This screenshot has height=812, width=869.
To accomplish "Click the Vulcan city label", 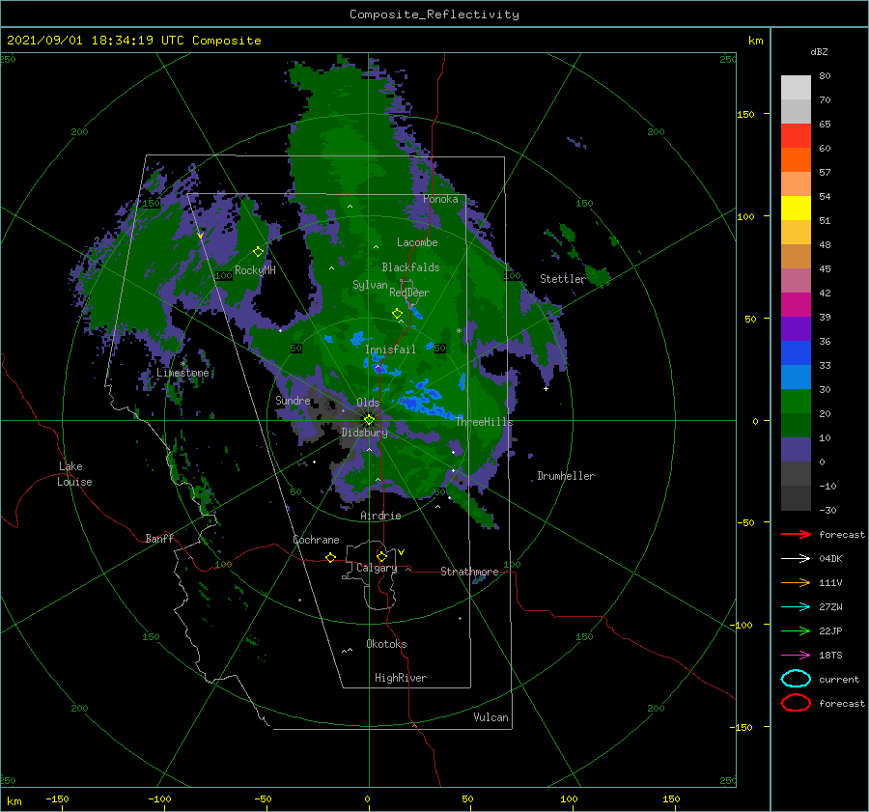I will click(491, 717).
